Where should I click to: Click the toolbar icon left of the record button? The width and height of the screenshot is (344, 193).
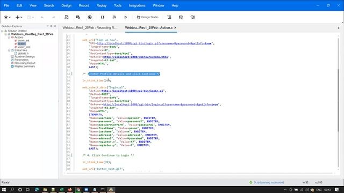tap(78, 17)
